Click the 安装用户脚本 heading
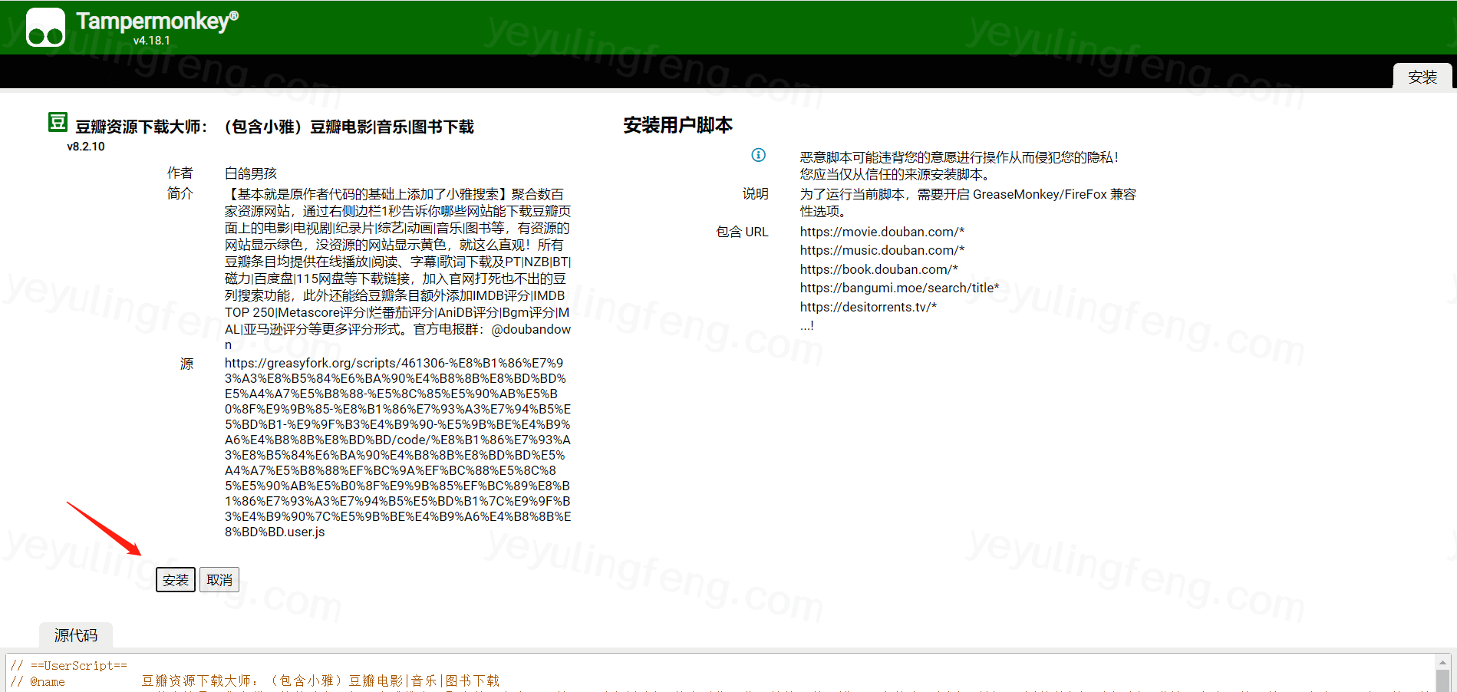Screen dimensions: 1457x692 click(678, 125)
